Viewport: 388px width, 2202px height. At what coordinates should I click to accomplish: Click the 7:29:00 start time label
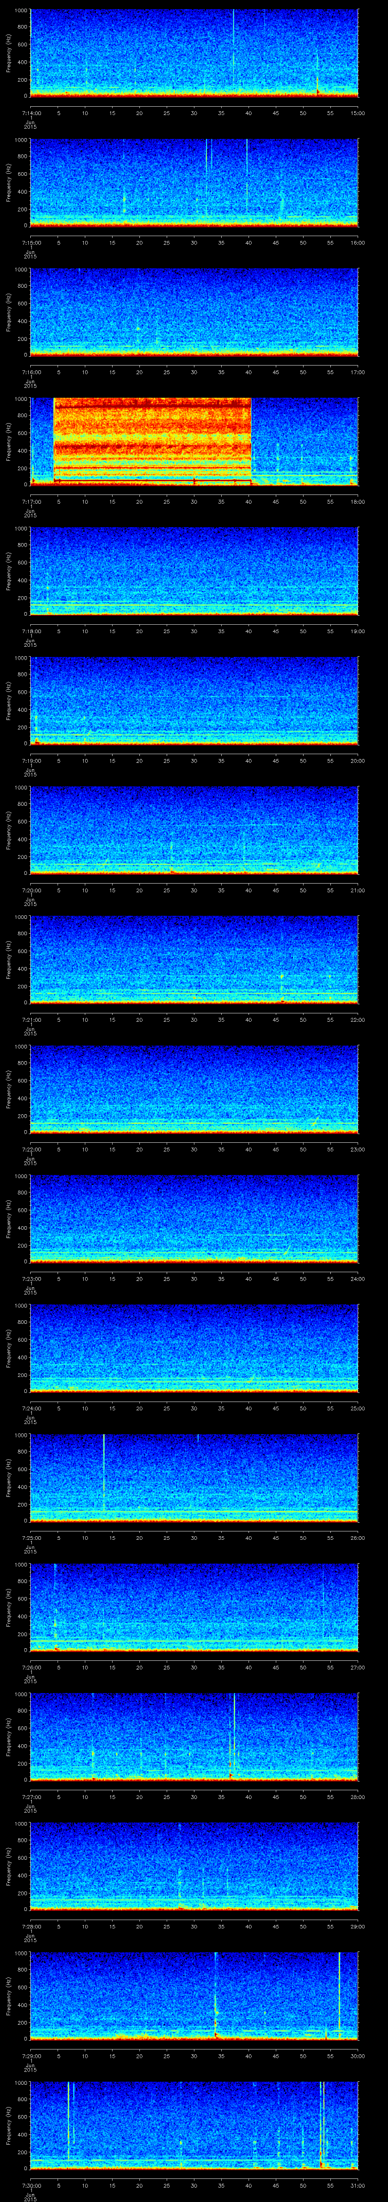pos(31,2056)
